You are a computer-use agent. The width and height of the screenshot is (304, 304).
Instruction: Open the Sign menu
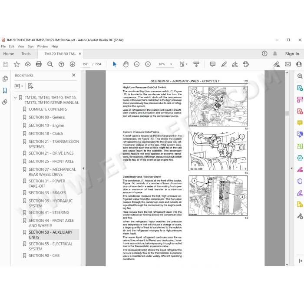(x=30, y=46)
